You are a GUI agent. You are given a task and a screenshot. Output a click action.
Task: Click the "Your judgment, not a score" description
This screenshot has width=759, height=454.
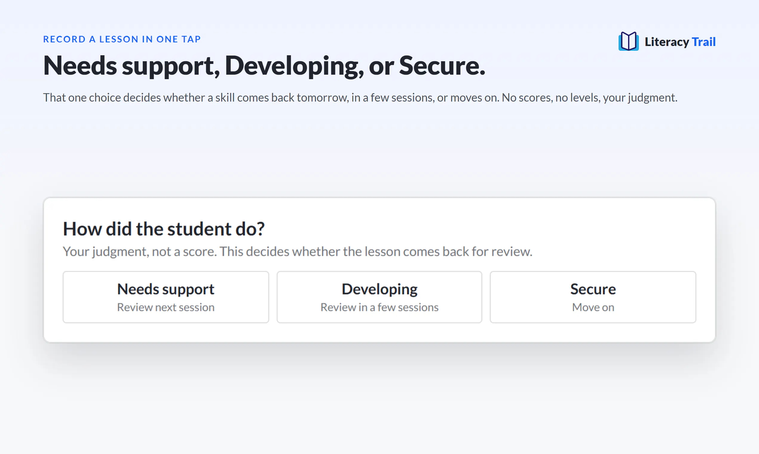[298, 251]
